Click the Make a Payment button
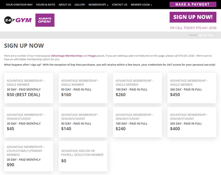Image resolution: width=221 pixels, height=175 pixels. (193, 4)
